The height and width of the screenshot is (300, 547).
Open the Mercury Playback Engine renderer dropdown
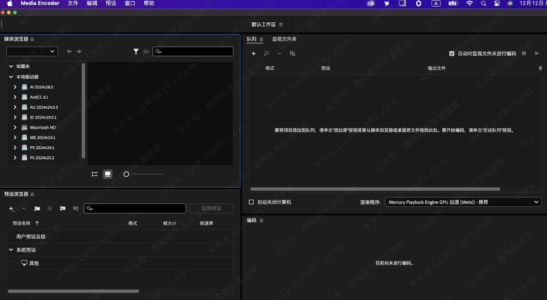point(462,202)
